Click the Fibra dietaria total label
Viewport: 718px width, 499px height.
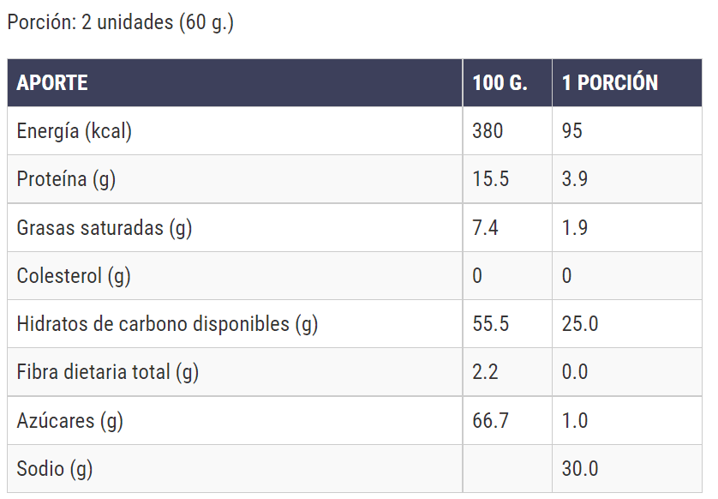(x=108, y=372)
